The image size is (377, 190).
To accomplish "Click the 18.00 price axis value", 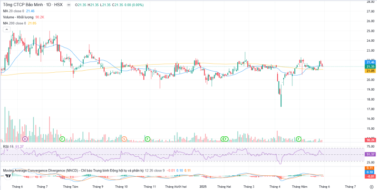I will tap(370, 99).
